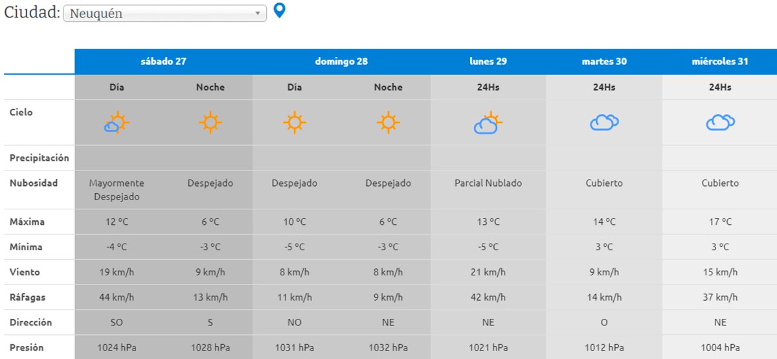This screenshot has width=777, height=359.
Task: Click the blue location pin icon
Action: point(279,11)
